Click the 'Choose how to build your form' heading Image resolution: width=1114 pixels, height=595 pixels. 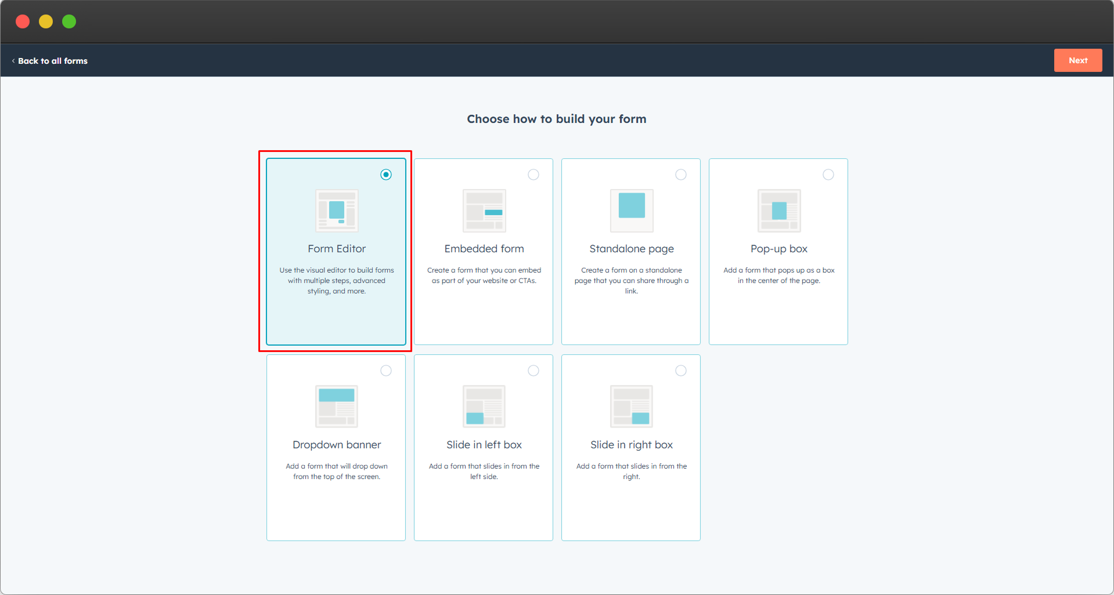click(557, 119)
